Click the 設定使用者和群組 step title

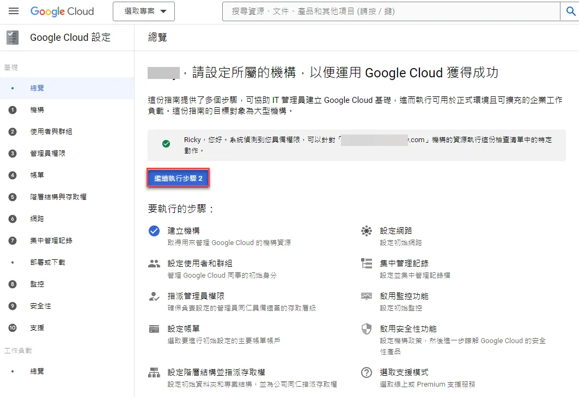[x=200, y=264]
